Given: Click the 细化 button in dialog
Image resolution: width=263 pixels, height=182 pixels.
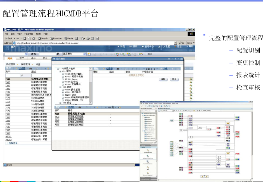Looking at the screenshot, I should (174, 79).
